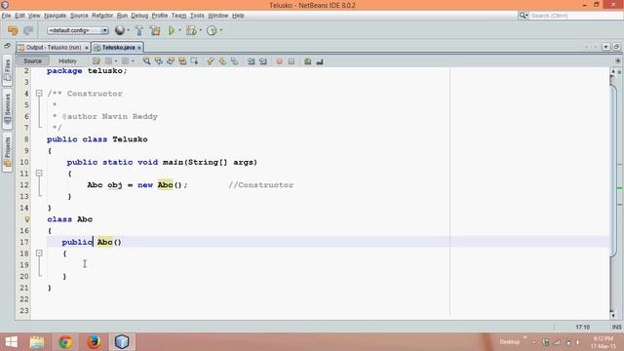Switch to Source view button
Image resolution: width=624 pixels, height=351 pixels.
pos(32,60)
